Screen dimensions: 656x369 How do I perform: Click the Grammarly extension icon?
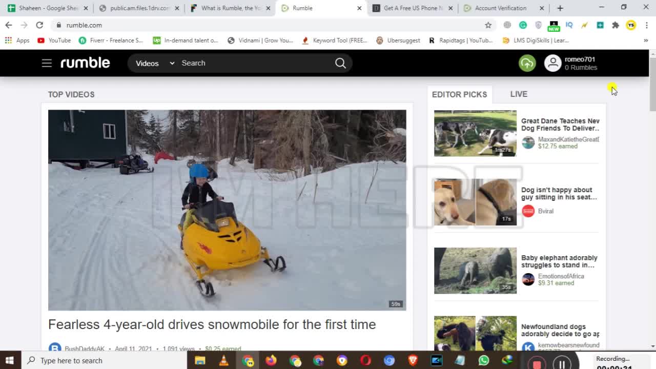click(x=523, y=25)
